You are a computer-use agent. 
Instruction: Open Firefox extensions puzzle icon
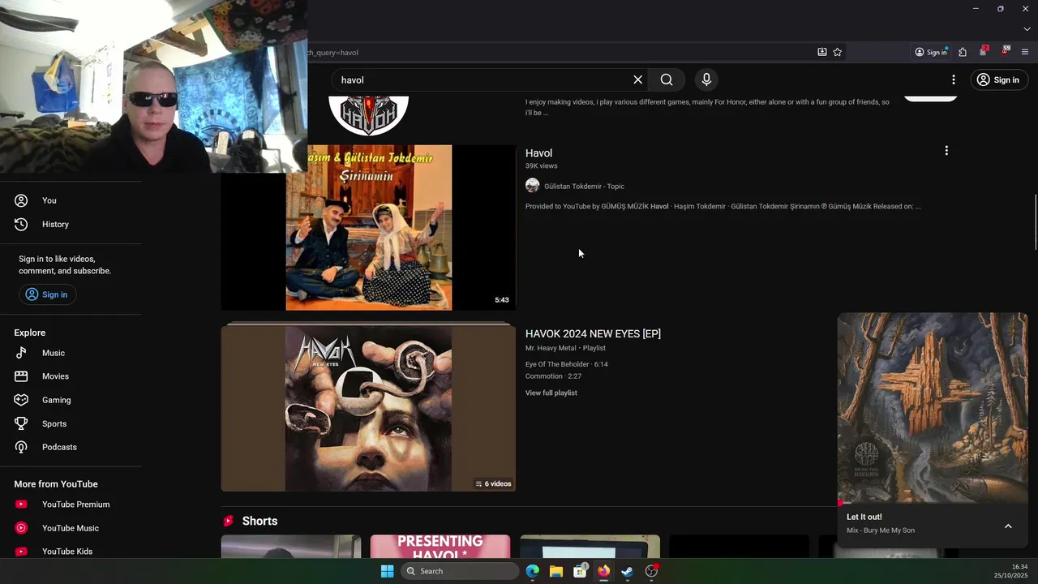click(x=963, y=52)
